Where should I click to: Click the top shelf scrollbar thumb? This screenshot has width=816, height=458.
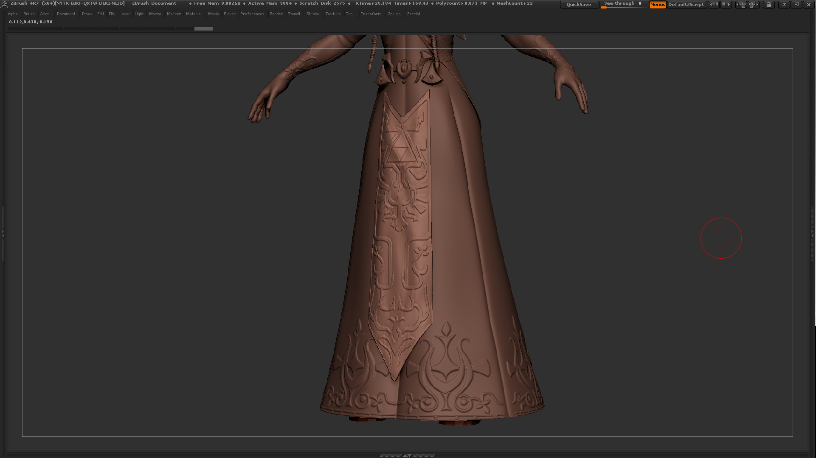pos(203,29)
